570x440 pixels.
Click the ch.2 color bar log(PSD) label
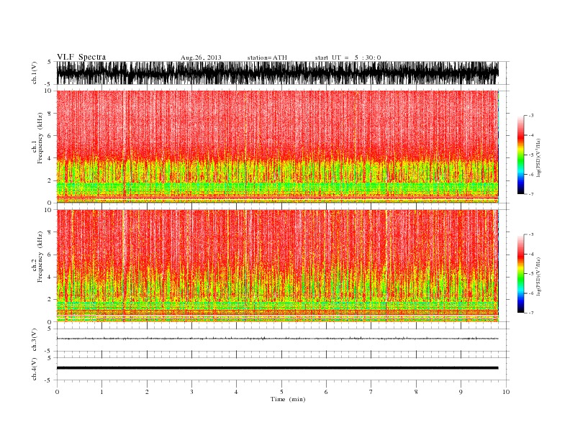coord(539,276)
